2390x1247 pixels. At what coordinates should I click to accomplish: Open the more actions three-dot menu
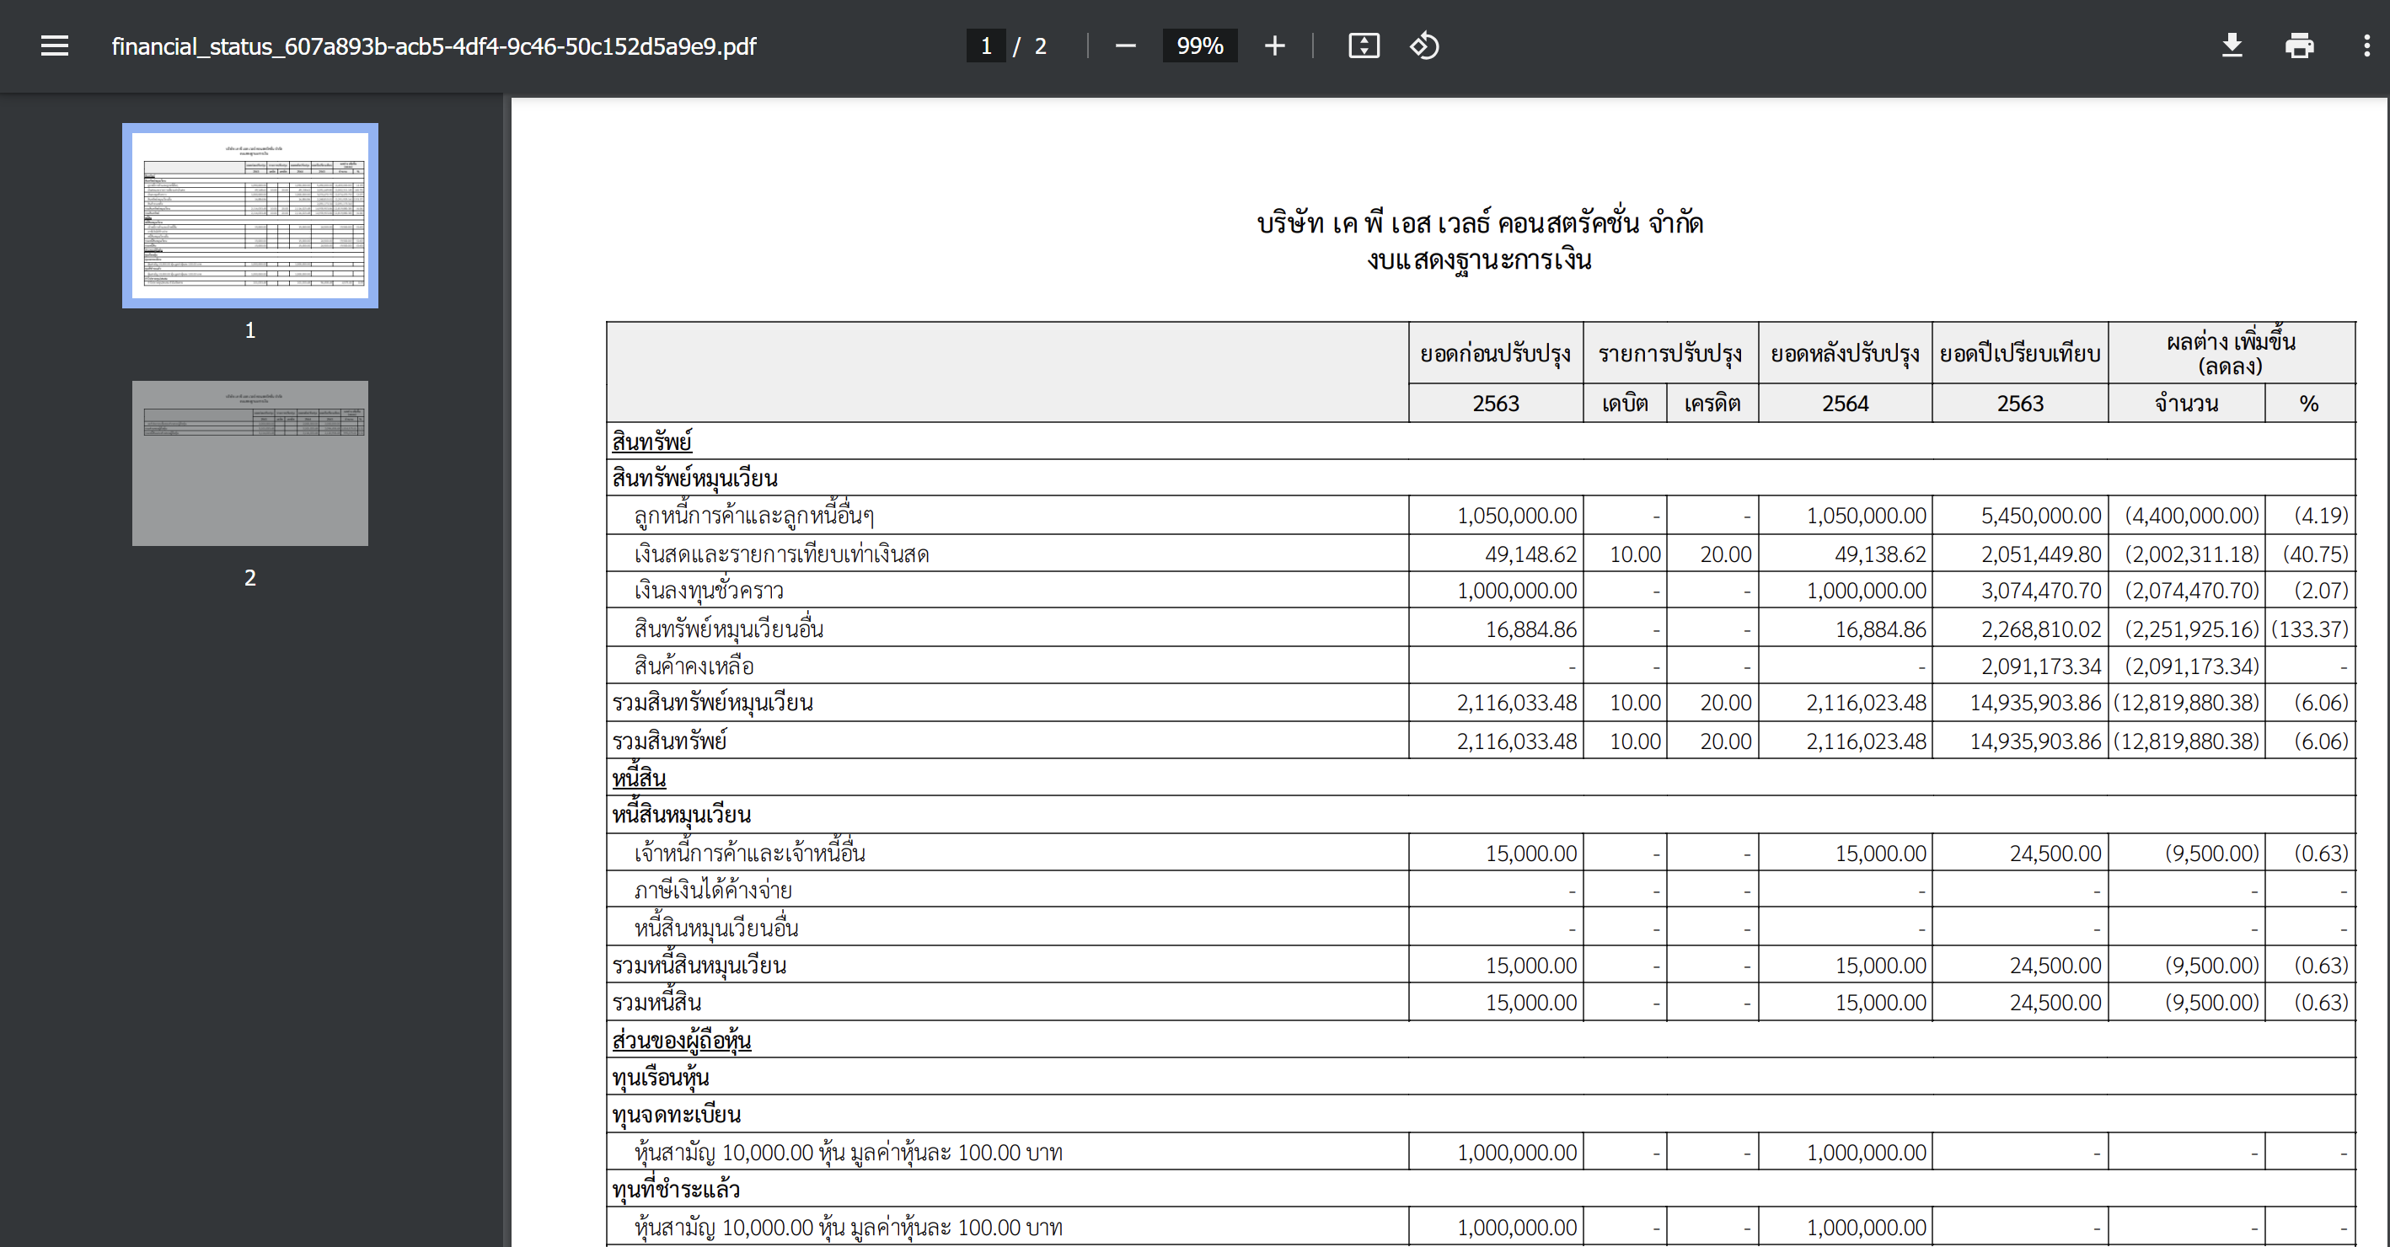2365,45
